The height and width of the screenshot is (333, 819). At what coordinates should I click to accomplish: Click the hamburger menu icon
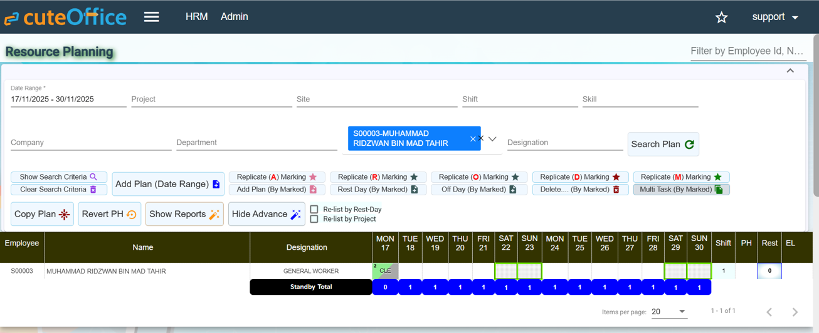click(151, 17)
